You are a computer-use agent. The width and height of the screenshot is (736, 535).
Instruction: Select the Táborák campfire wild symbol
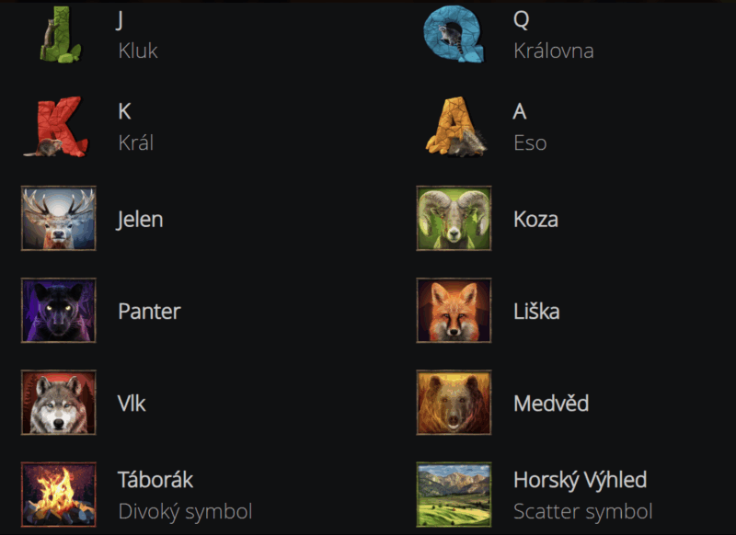[x=59, y=495]
